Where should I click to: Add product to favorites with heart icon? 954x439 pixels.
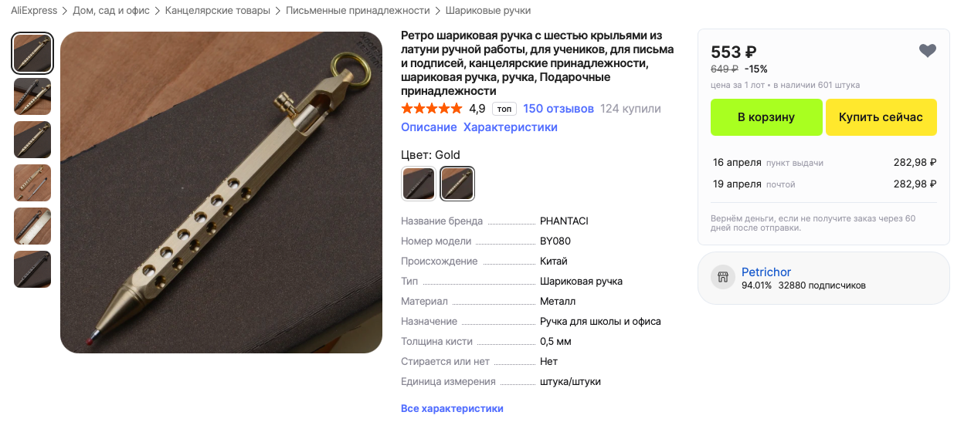pos(927,51)
